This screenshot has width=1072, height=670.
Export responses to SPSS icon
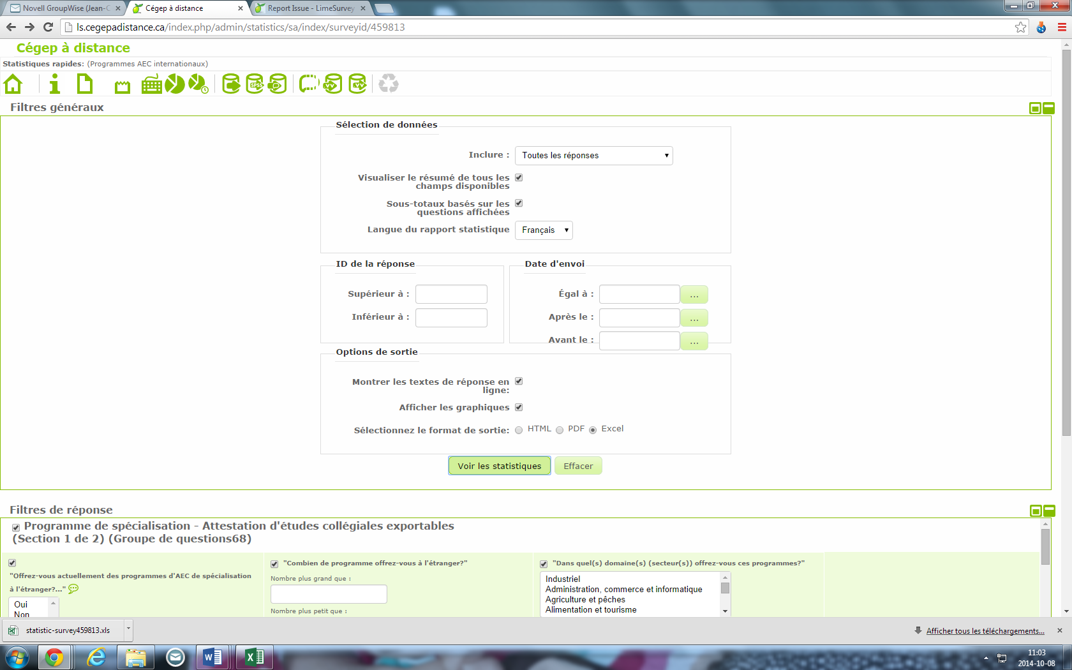(x=255, y=84)
